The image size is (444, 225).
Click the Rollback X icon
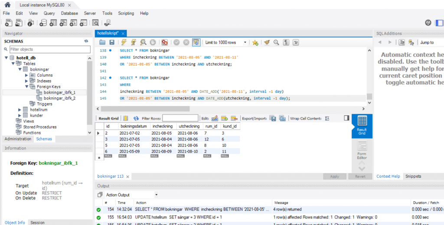(x=186, y=42)
